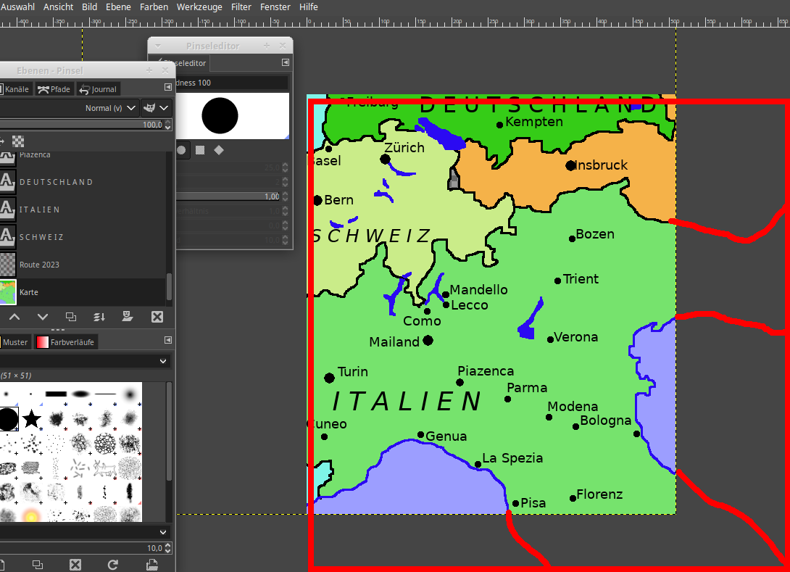The width and height of the screenshot is (790, 572).
Task: Open the layer mode Normal dropdown
Action: (x=110, y=108)
